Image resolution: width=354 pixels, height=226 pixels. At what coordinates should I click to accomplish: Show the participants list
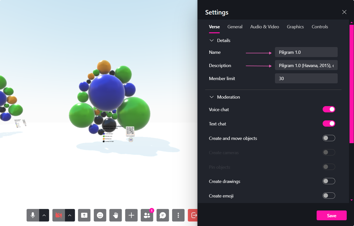click(147, 215)
